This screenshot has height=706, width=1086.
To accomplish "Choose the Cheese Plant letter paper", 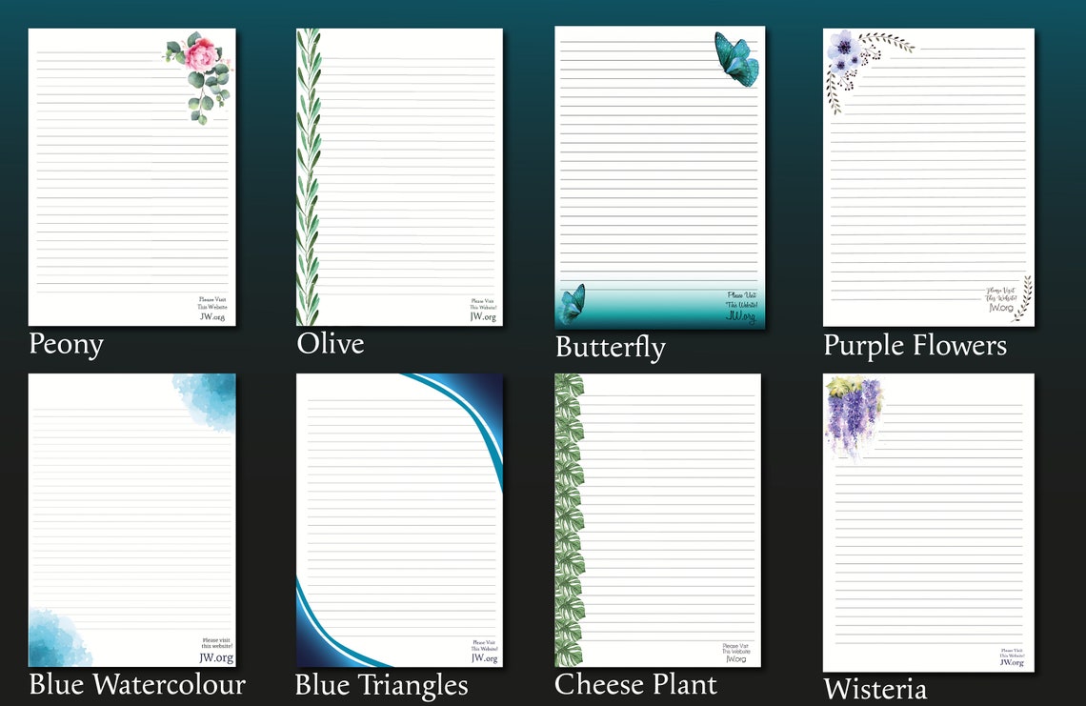I will (x=657, y=519).
